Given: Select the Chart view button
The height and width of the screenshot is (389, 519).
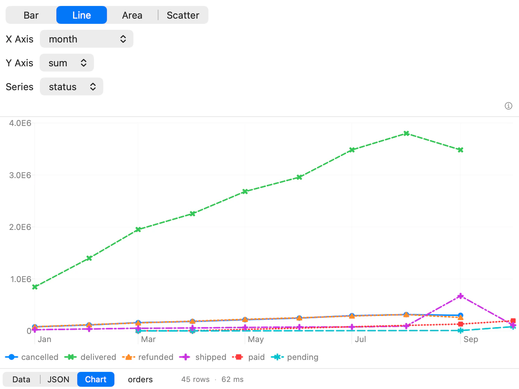Looking at the screenshot, I should coord(96,379).
